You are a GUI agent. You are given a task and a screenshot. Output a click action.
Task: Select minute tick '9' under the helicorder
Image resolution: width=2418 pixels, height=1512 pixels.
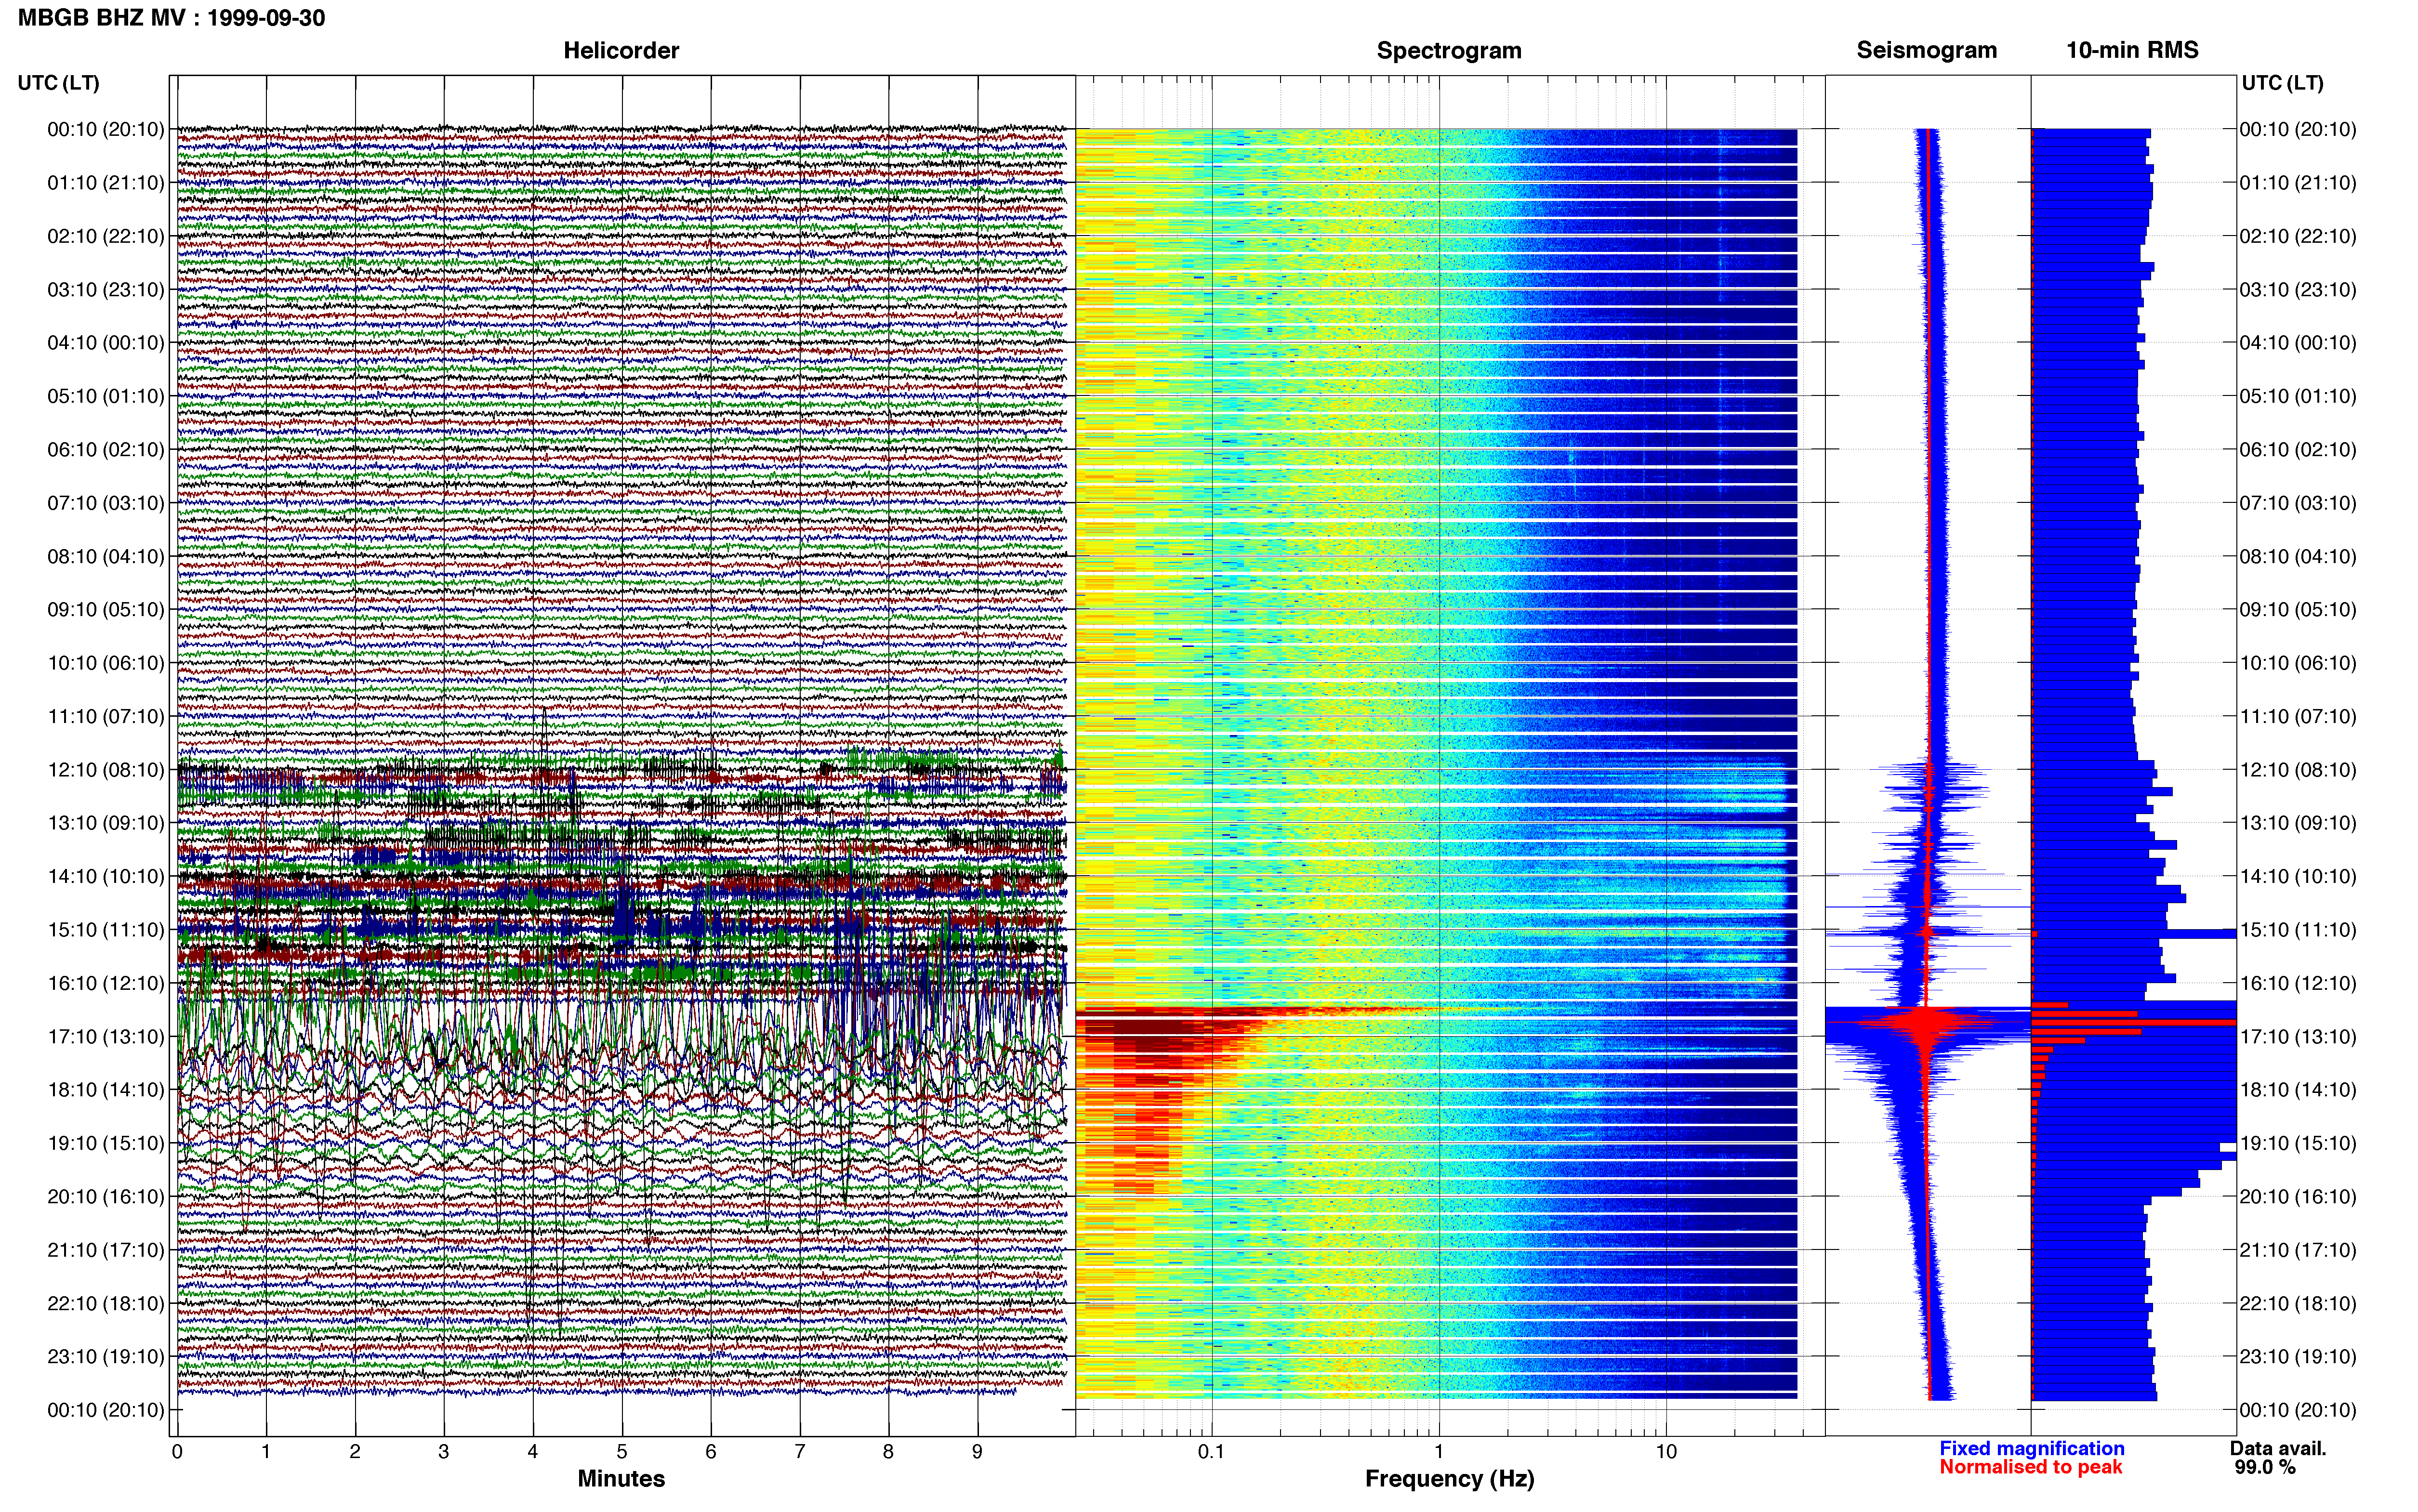977,1452
